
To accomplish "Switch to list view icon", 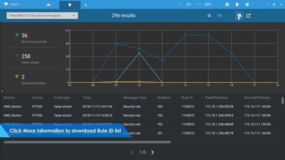I will [x=209, y=16].
